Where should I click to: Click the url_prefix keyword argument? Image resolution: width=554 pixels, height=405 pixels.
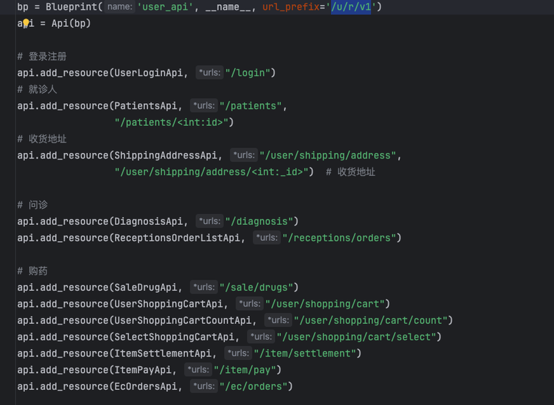291,7
